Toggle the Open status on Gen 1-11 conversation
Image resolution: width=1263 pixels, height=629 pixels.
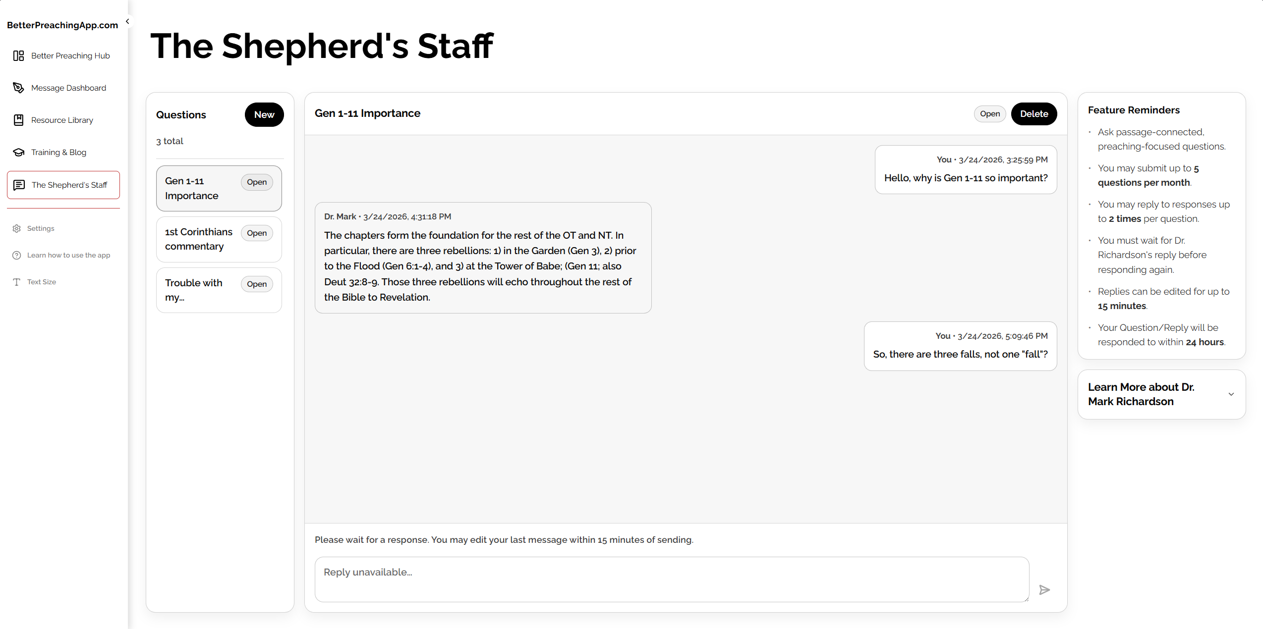click(257, 182)
